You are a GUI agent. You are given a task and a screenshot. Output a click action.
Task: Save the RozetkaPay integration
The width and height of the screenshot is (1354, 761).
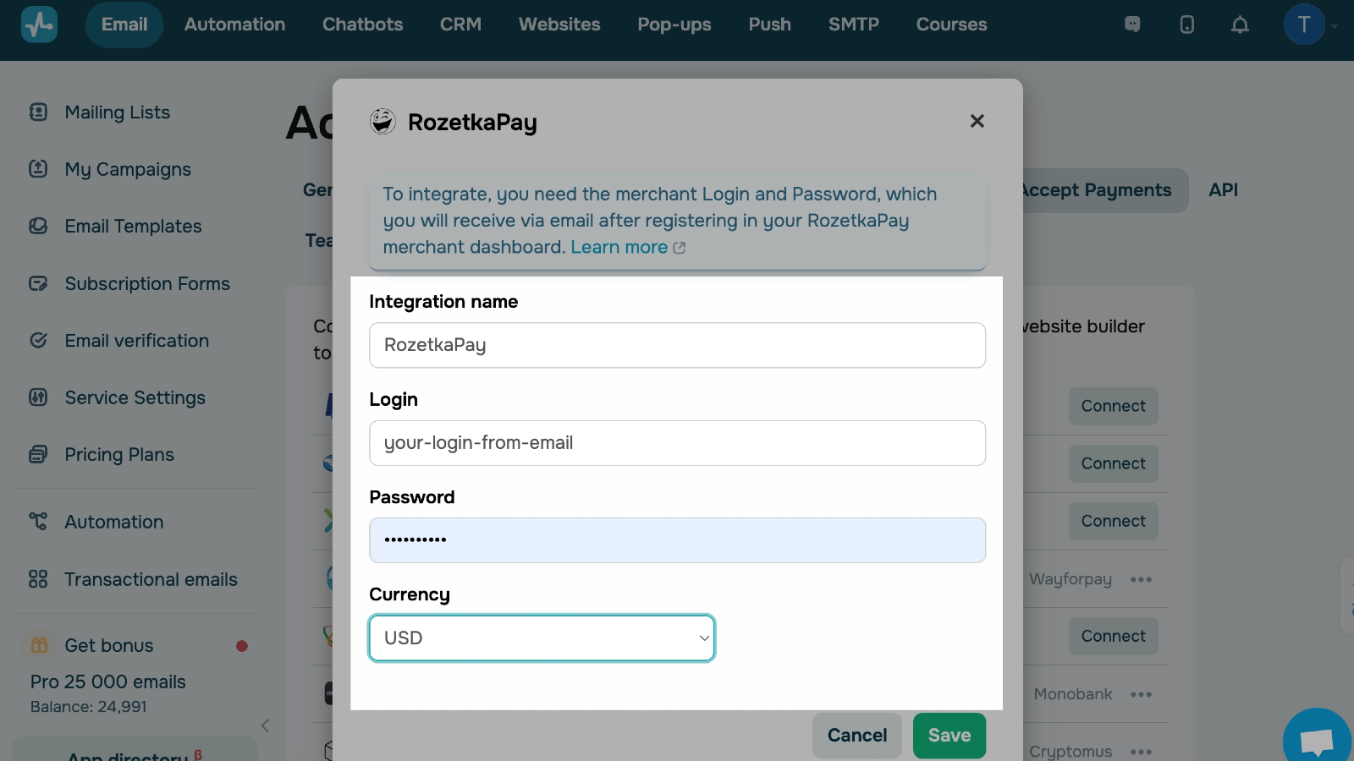(949, 736)
